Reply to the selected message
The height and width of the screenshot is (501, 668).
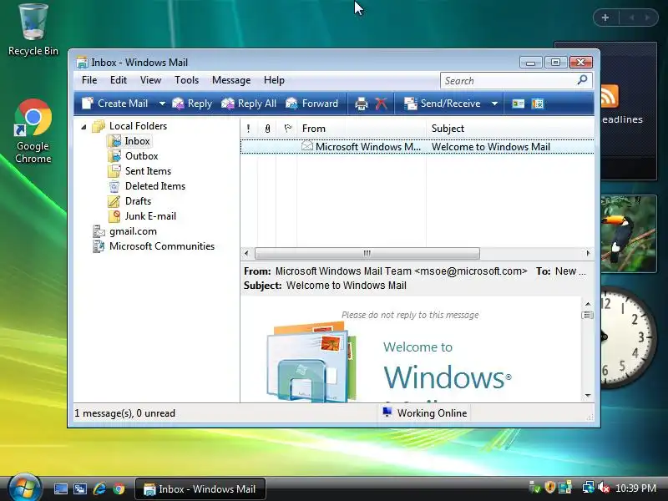click(192, 104)
